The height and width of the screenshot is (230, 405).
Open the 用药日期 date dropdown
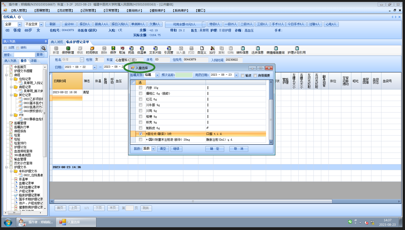[x=236, y=75]
